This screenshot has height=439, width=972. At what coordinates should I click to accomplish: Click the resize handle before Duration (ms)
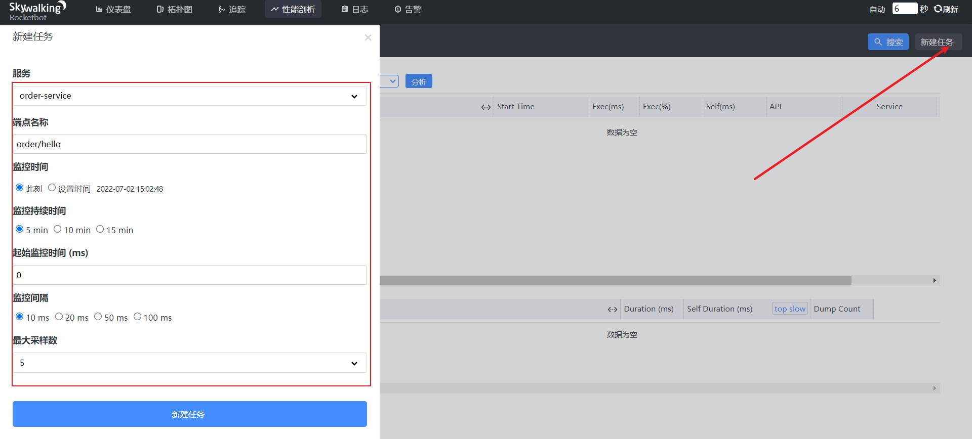click(613, 309)
